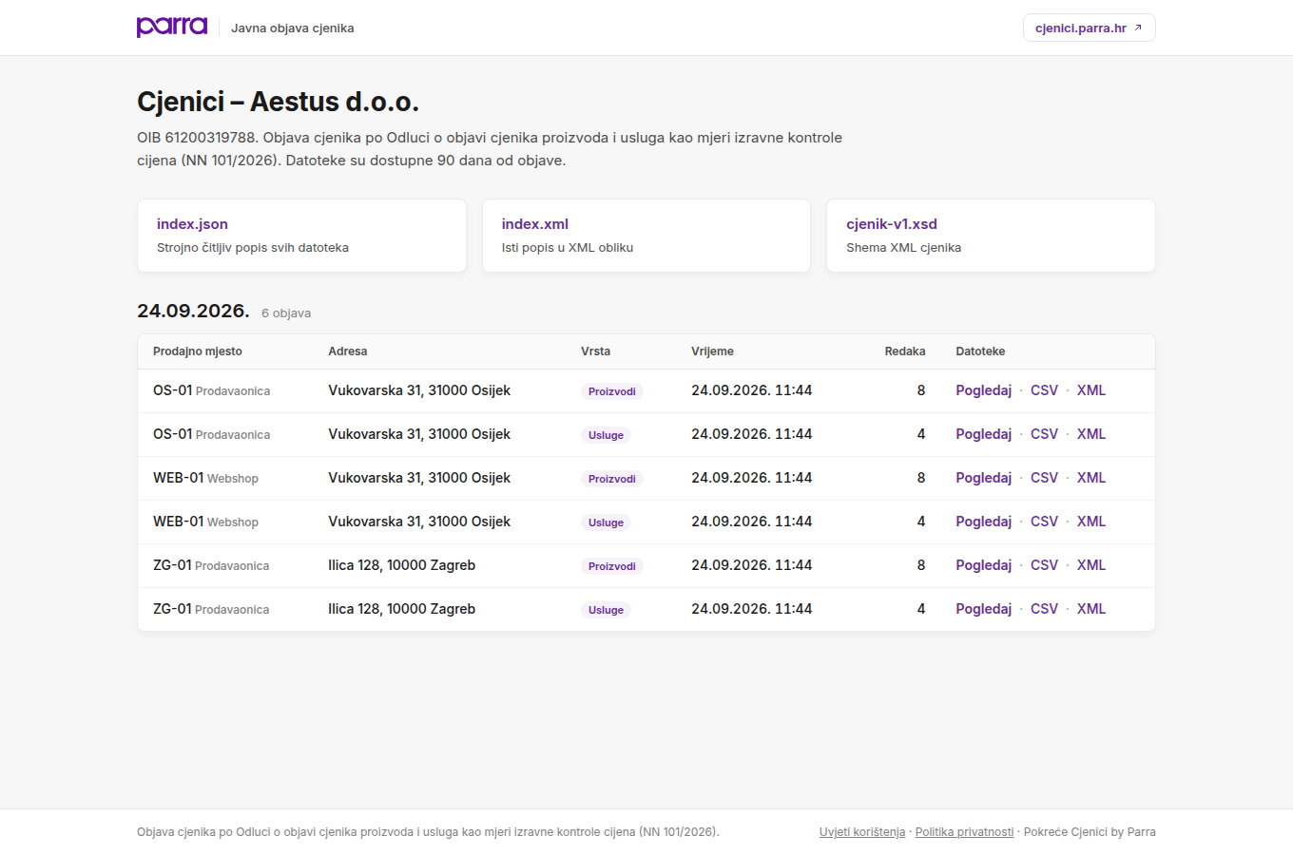Click 'ZG-01 Prodavaonica' in the Usluge row

211,609
